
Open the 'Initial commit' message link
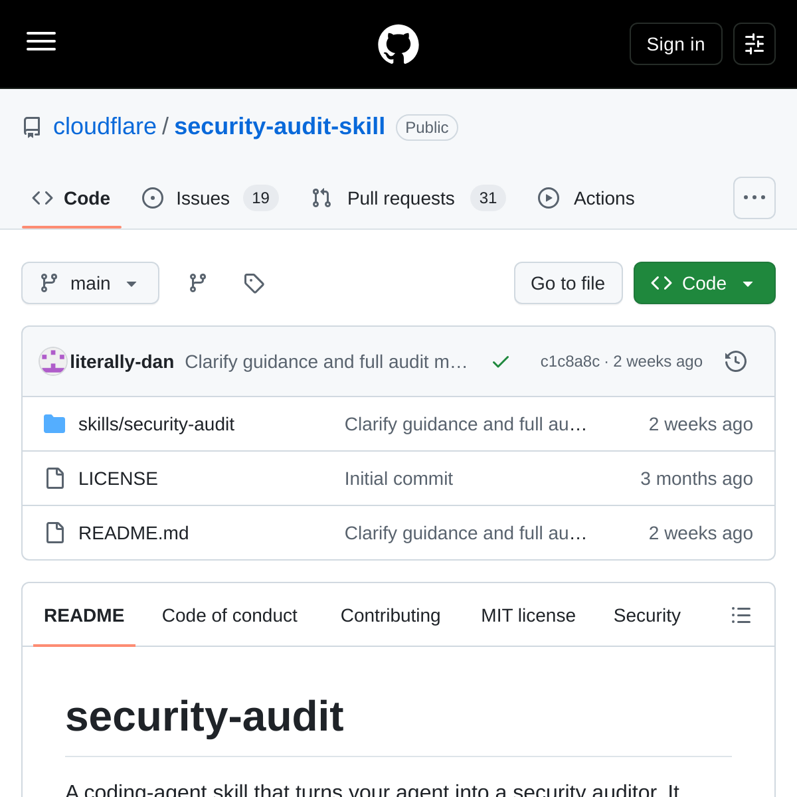pos(398,478)
